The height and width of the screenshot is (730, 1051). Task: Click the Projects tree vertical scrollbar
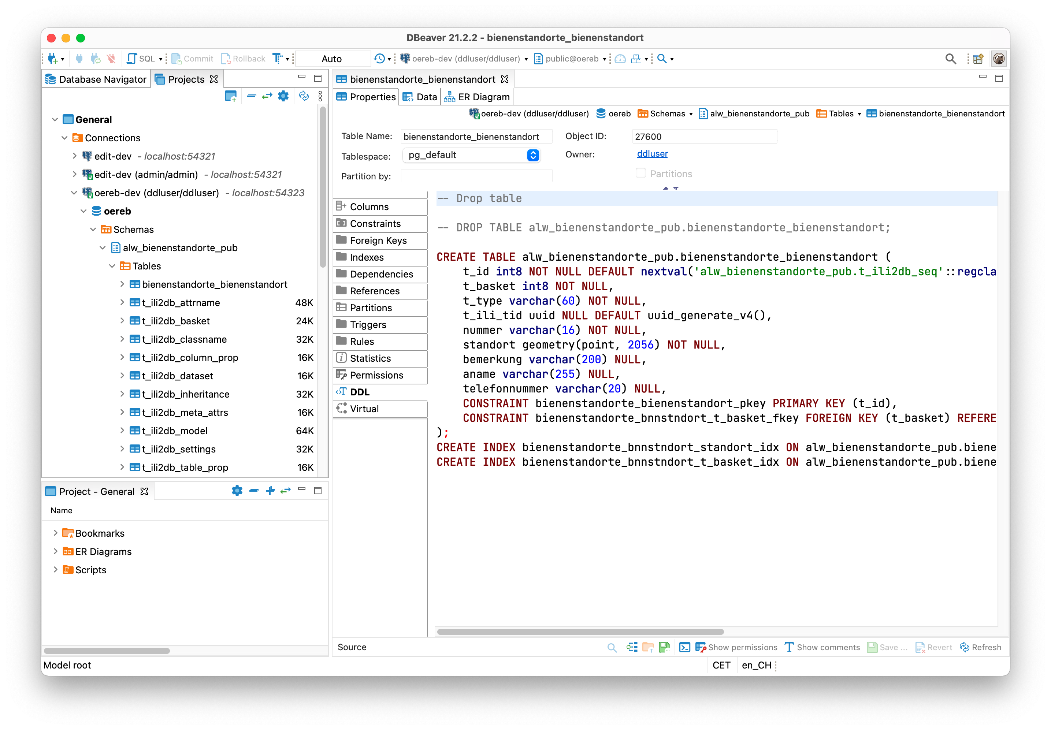click(x=323, y=187)
